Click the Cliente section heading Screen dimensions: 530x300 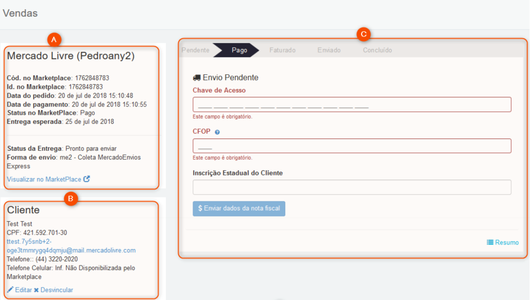tap(23, 210)
